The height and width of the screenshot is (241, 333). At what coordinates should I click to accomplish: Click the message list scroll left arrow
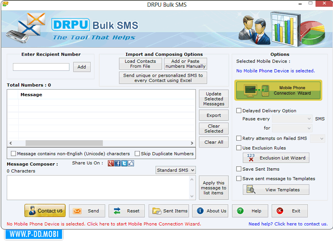[11, 143]
